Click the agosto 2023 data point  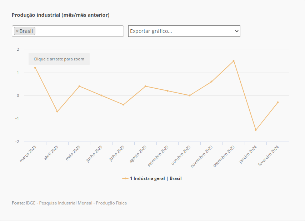click(145, 86)
